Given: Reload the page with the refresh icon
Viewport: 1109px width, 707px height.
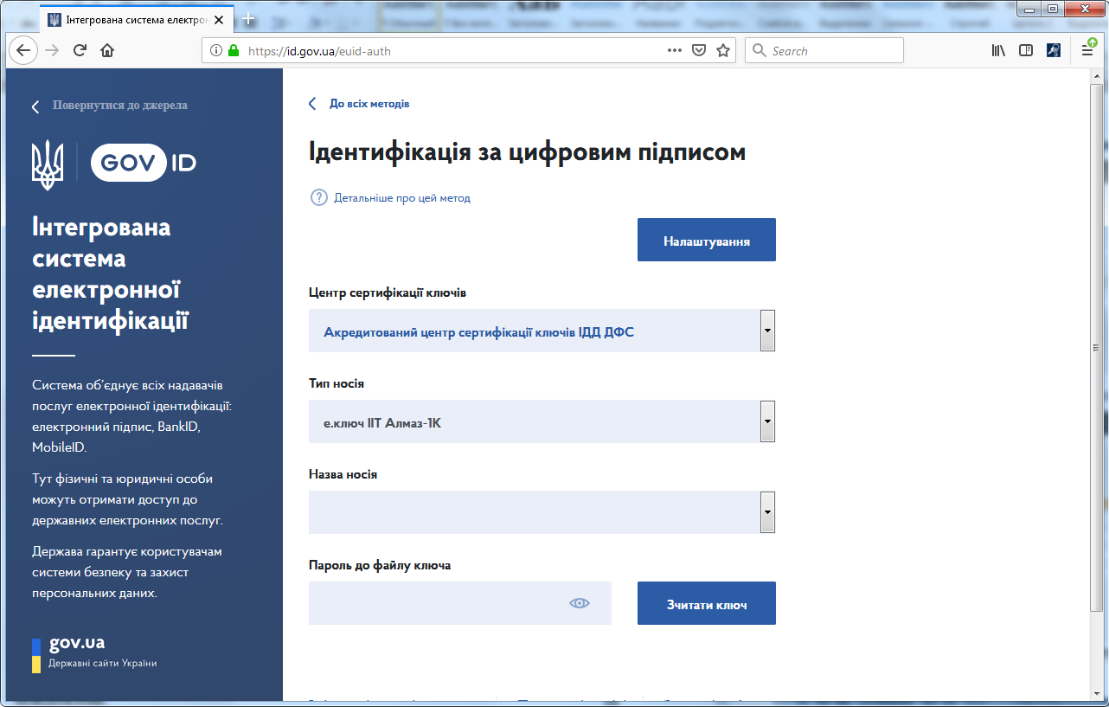Looking at the screenshot, I should [80, 50].
